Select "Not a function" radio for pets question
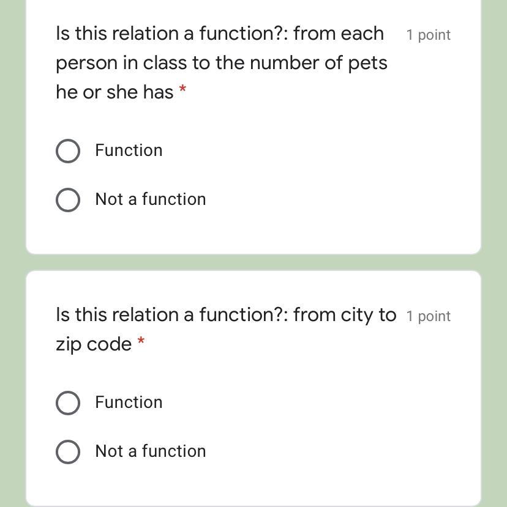 (x=67, y=199)
